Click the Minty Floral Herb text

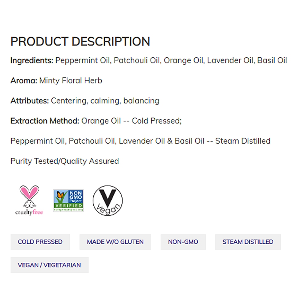[x=71, y=81]
